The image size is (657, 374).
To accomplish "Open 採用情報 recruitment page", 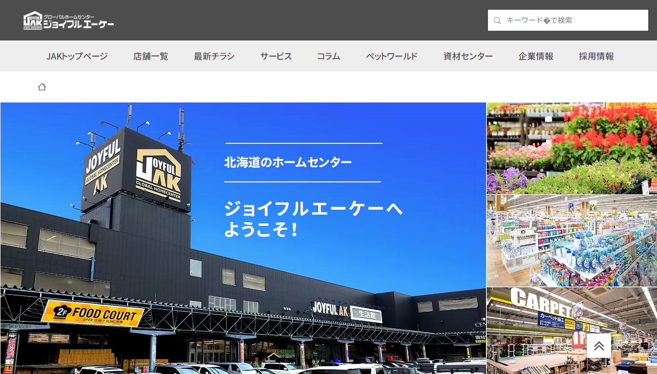I will tap(596, 56).
